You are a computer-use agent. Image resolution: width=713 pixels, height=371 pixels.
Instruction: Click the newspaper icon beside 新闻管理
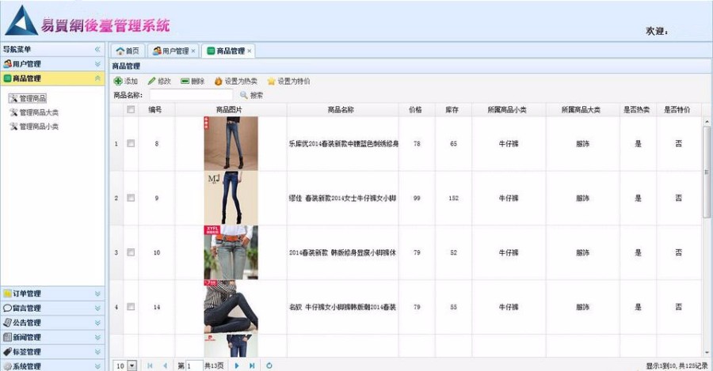click(x=7, y=337)
